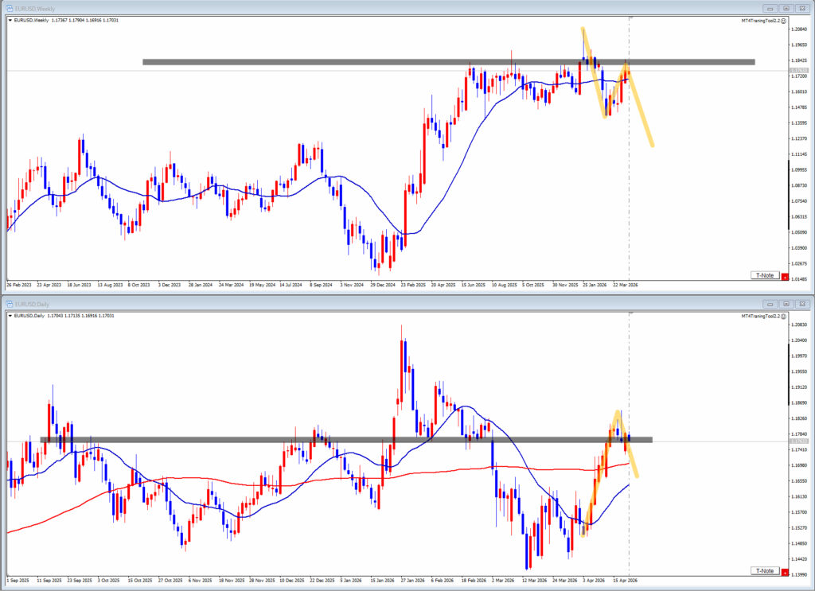Click the T-Note button in the Weekly chart
Viewport: 815px width, 591px height.
click(764, 275)
